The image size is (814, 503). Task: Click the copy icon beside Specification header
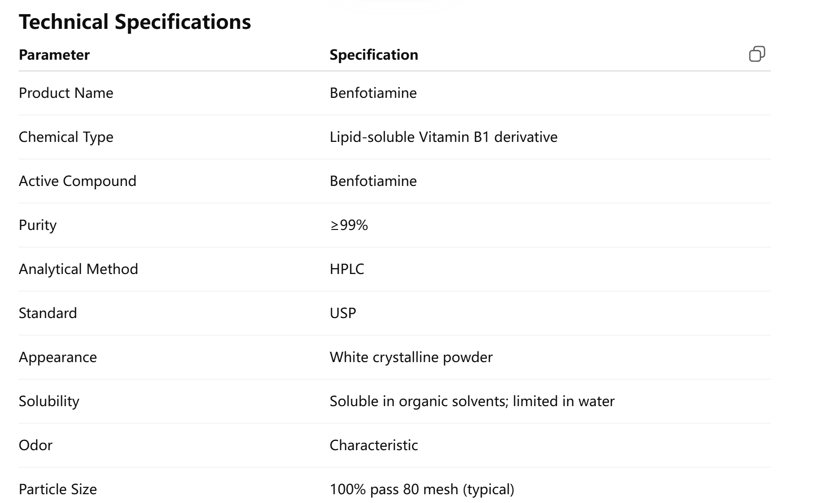(x=757, y=54)
